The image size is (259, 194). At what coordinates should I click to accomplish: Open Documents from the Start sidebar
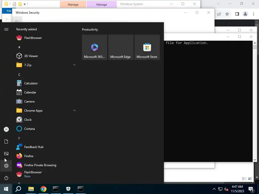6,141
